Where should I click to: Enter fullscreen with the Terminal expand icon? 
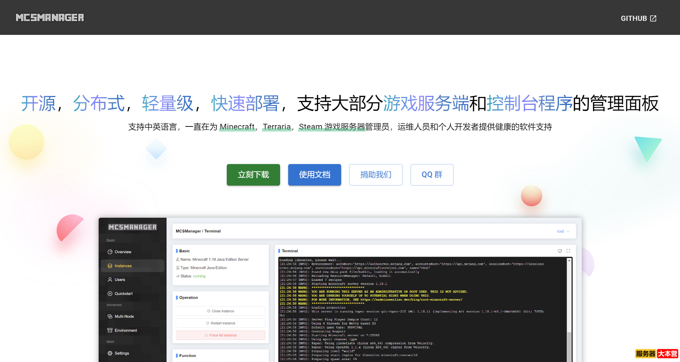pos(568,251)
